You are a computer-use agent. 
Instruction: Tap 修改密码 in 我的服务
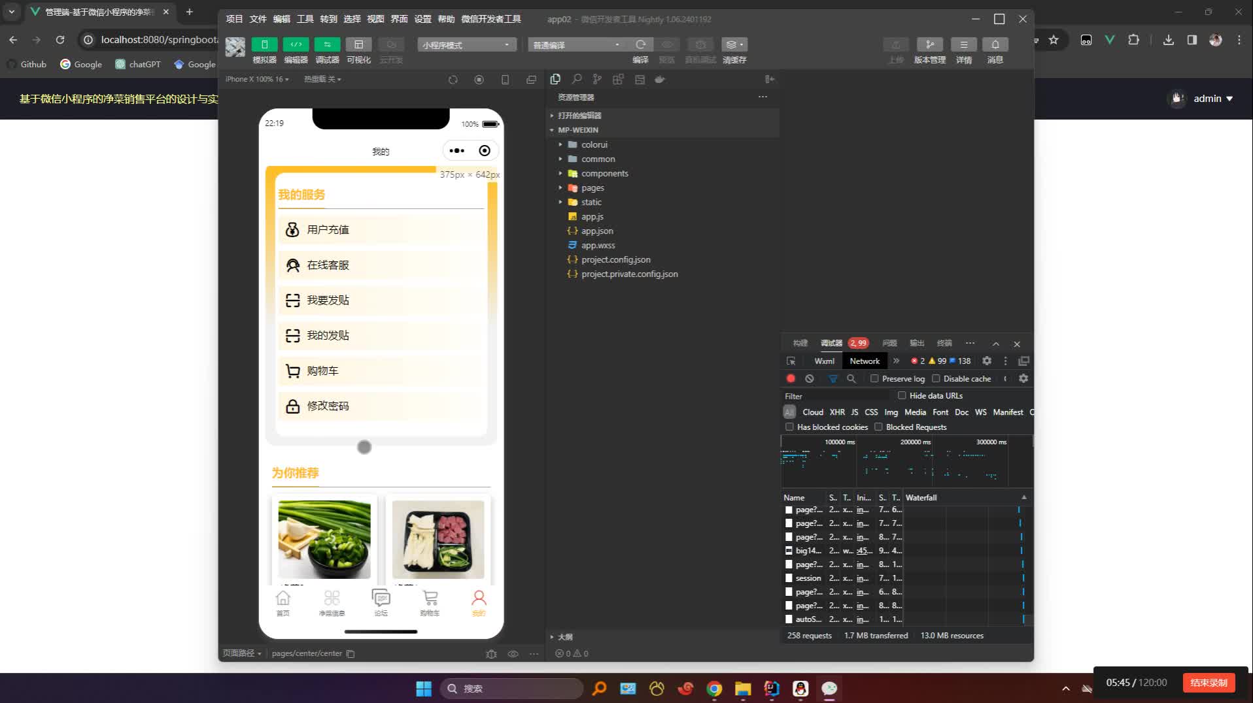[x=382, y=406]
